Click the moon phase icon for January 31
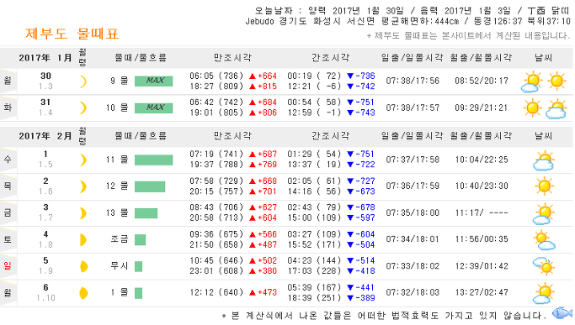The height and width of the screenshot is (325, 575). tap(83, 108)
